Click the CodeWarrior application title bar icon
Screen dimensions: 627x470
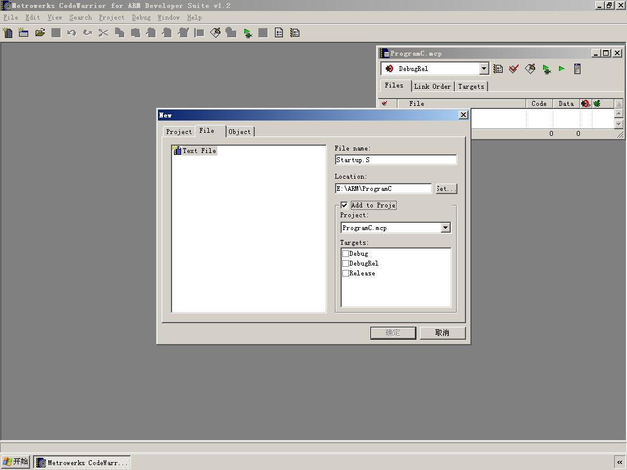(x=6, y=6)
